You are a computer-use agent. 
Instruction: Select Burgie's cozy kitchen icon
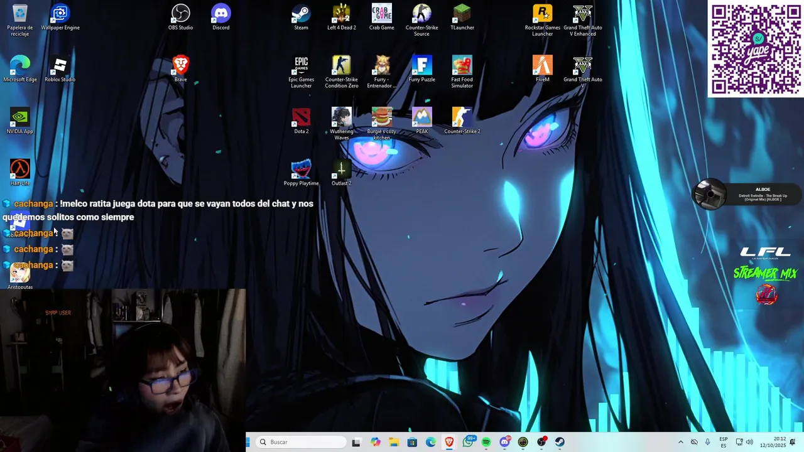click(x=382, y=124)
